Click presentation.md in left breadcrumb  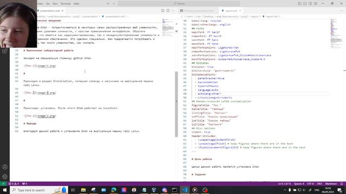coord(115,17)
